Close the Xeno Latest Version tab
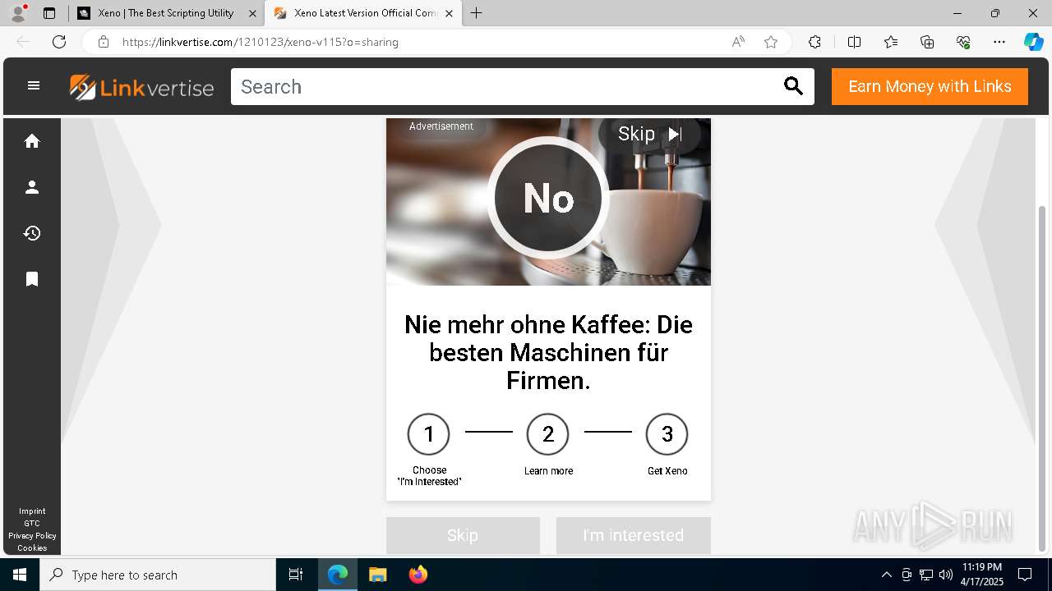1052x591 pixels. 450,13
